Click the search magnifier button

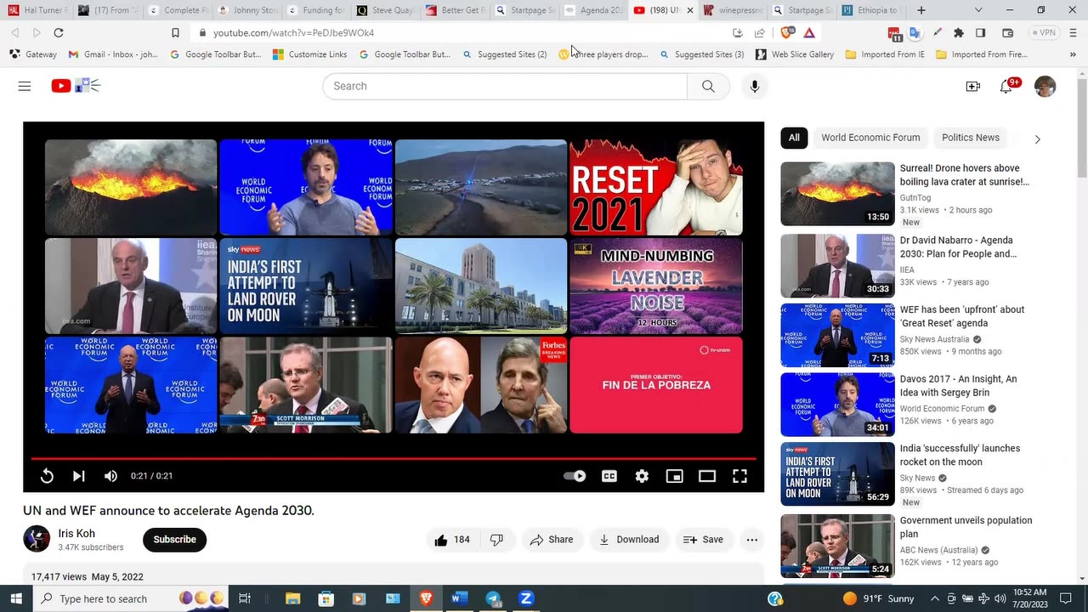[708, 86]
